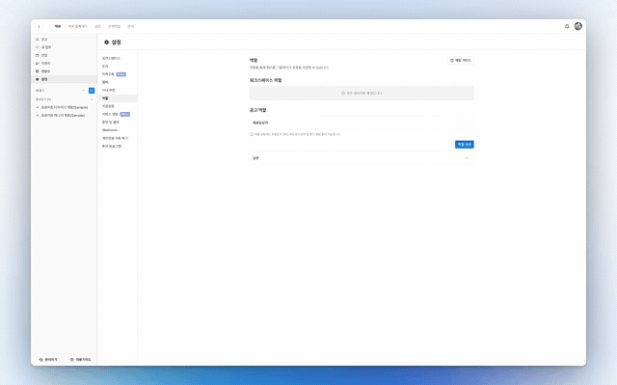Click the gray workspace role notice box
This screenshot has height=385, width=617.
click(362, 94)
